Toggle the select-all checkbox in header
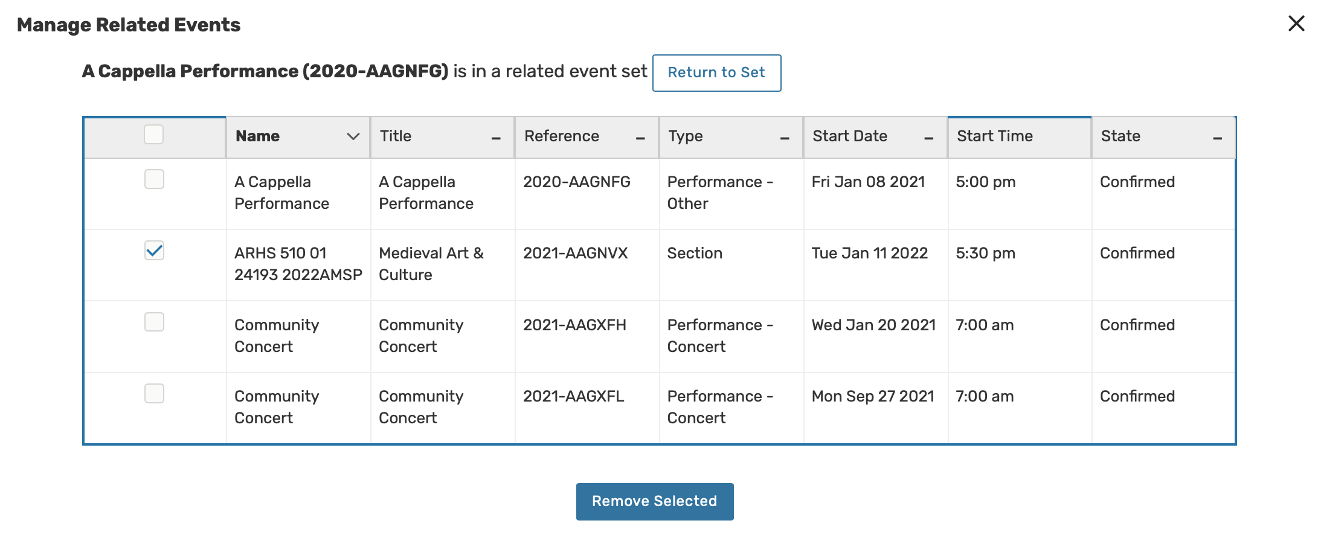 point(154,134)
